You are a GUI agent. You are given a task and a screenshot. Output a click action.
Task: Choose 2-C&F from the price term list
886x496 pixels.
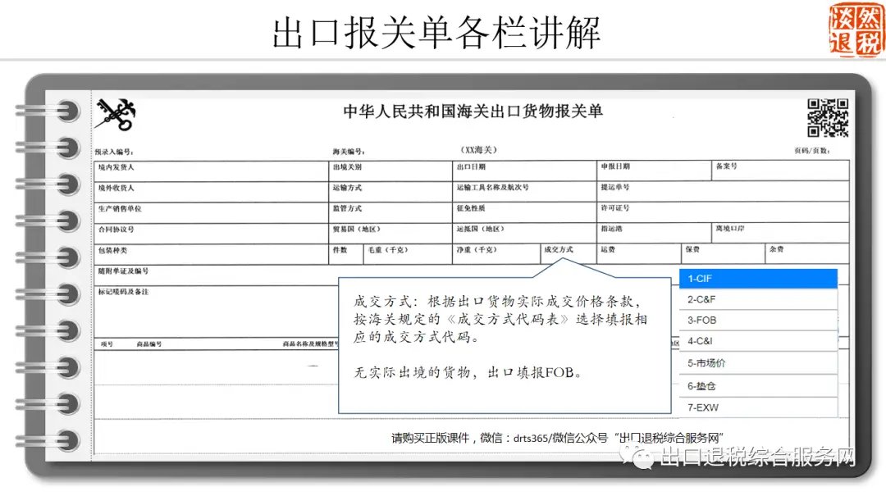(758, 300)
